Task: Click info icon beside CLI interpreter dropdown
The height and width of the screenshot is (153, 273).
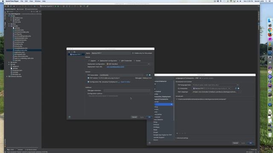Action: point(238,88)
